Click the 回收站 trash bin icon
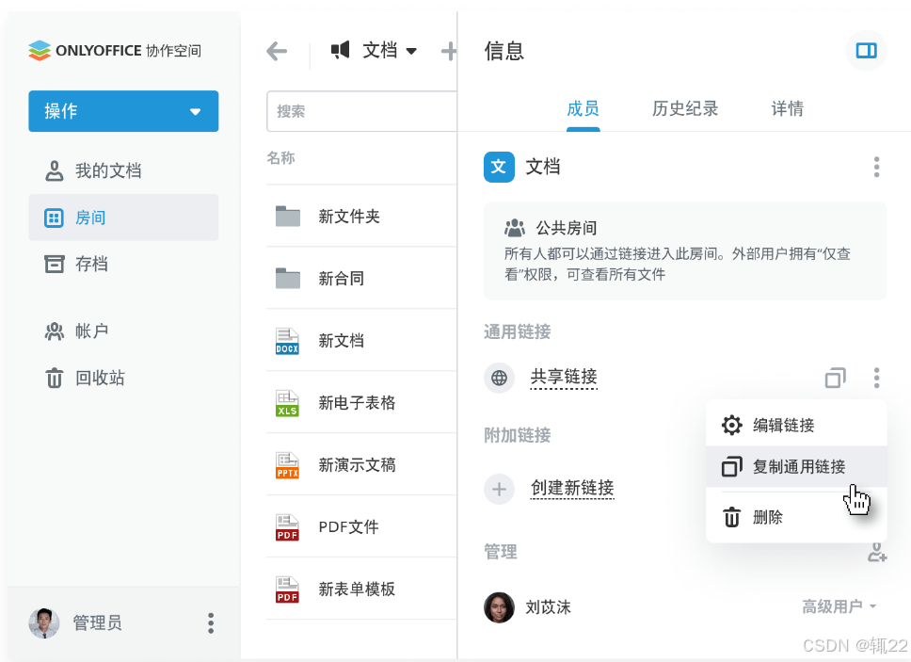This screenshot has height=662, width=911. pyautogui.click(x=54, y=378)
